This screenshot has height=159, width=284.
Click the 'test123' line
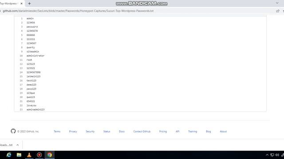pyautogui.click(x=32, y=80)
